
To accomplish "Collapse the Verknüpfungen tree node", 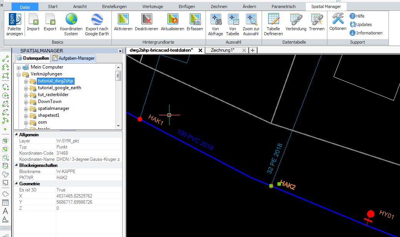I will point(19,74).
